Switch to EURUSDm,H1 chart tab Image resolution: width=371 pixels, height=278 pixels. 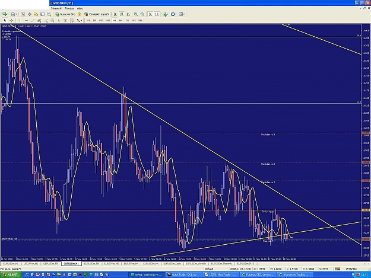11,264
